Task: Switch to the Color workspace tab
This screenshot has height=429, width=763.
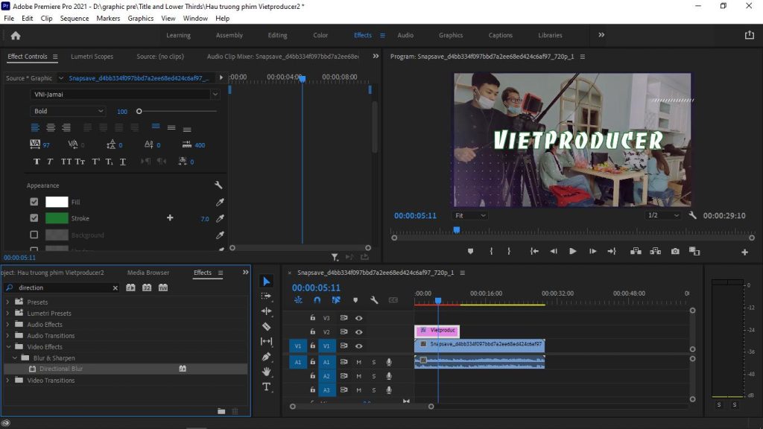Action: click(x=320, y=34)
